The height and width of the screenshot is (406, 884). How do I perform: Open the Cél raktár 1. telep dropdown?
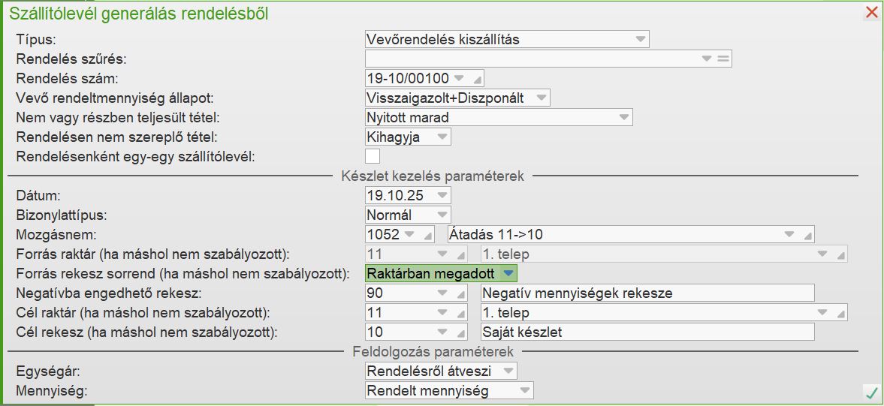pos(822,312)
